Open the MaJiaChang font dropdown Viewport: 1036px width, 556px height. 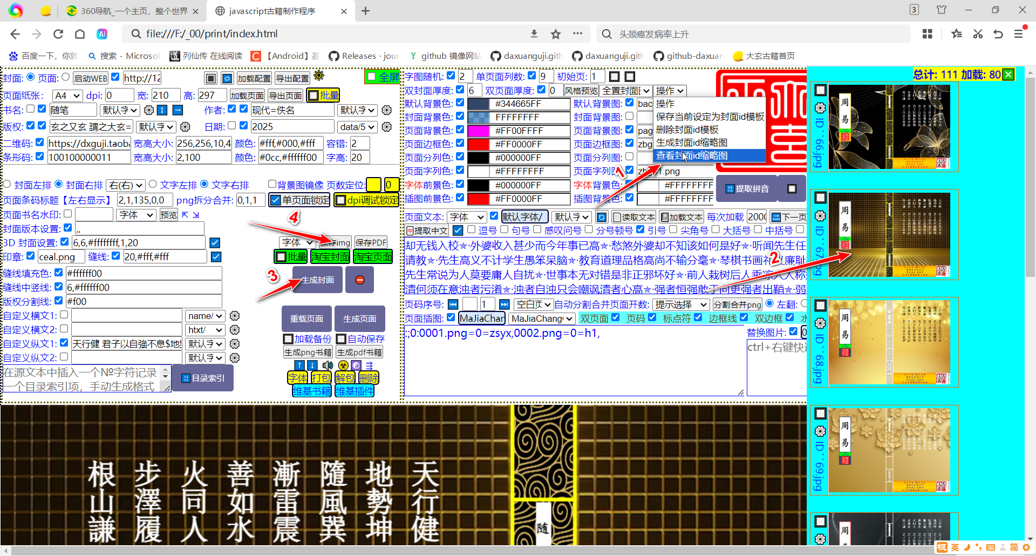tap(541, 318)
